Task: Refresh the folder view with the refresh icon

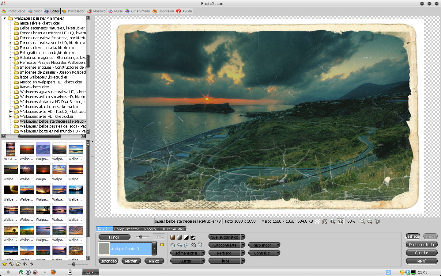Action: click(x=11, y=264)
